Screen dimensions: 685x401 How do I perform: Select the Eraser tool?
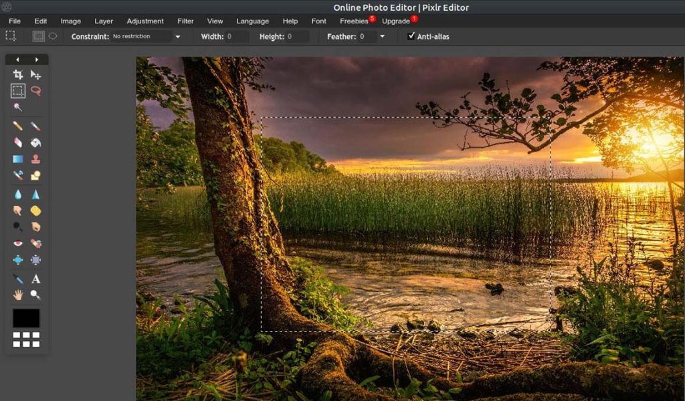17,142
